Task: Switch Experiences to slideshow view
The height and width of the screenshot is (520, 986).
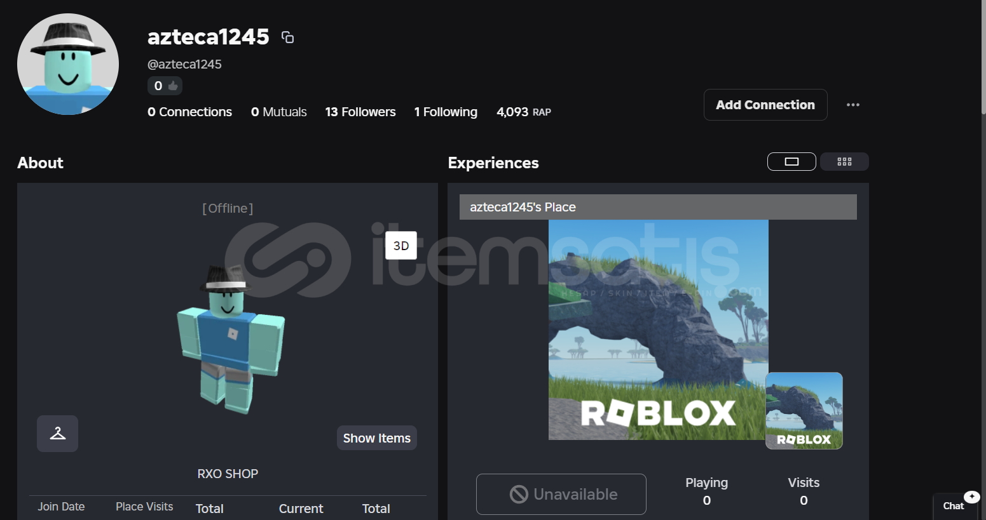Action: click(791, 162)
